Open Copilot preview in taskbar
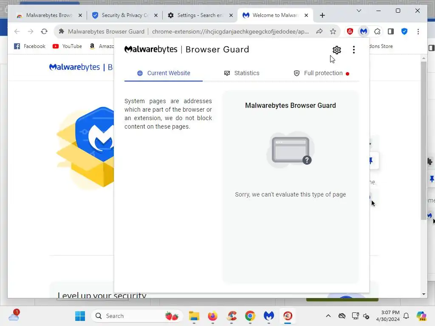 [421, 316]
